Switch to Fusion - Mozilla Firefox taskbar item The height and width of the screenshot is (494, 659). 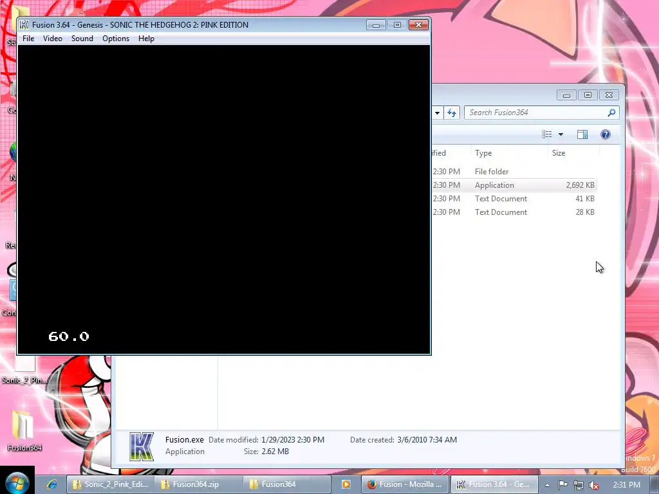point(405,484)
